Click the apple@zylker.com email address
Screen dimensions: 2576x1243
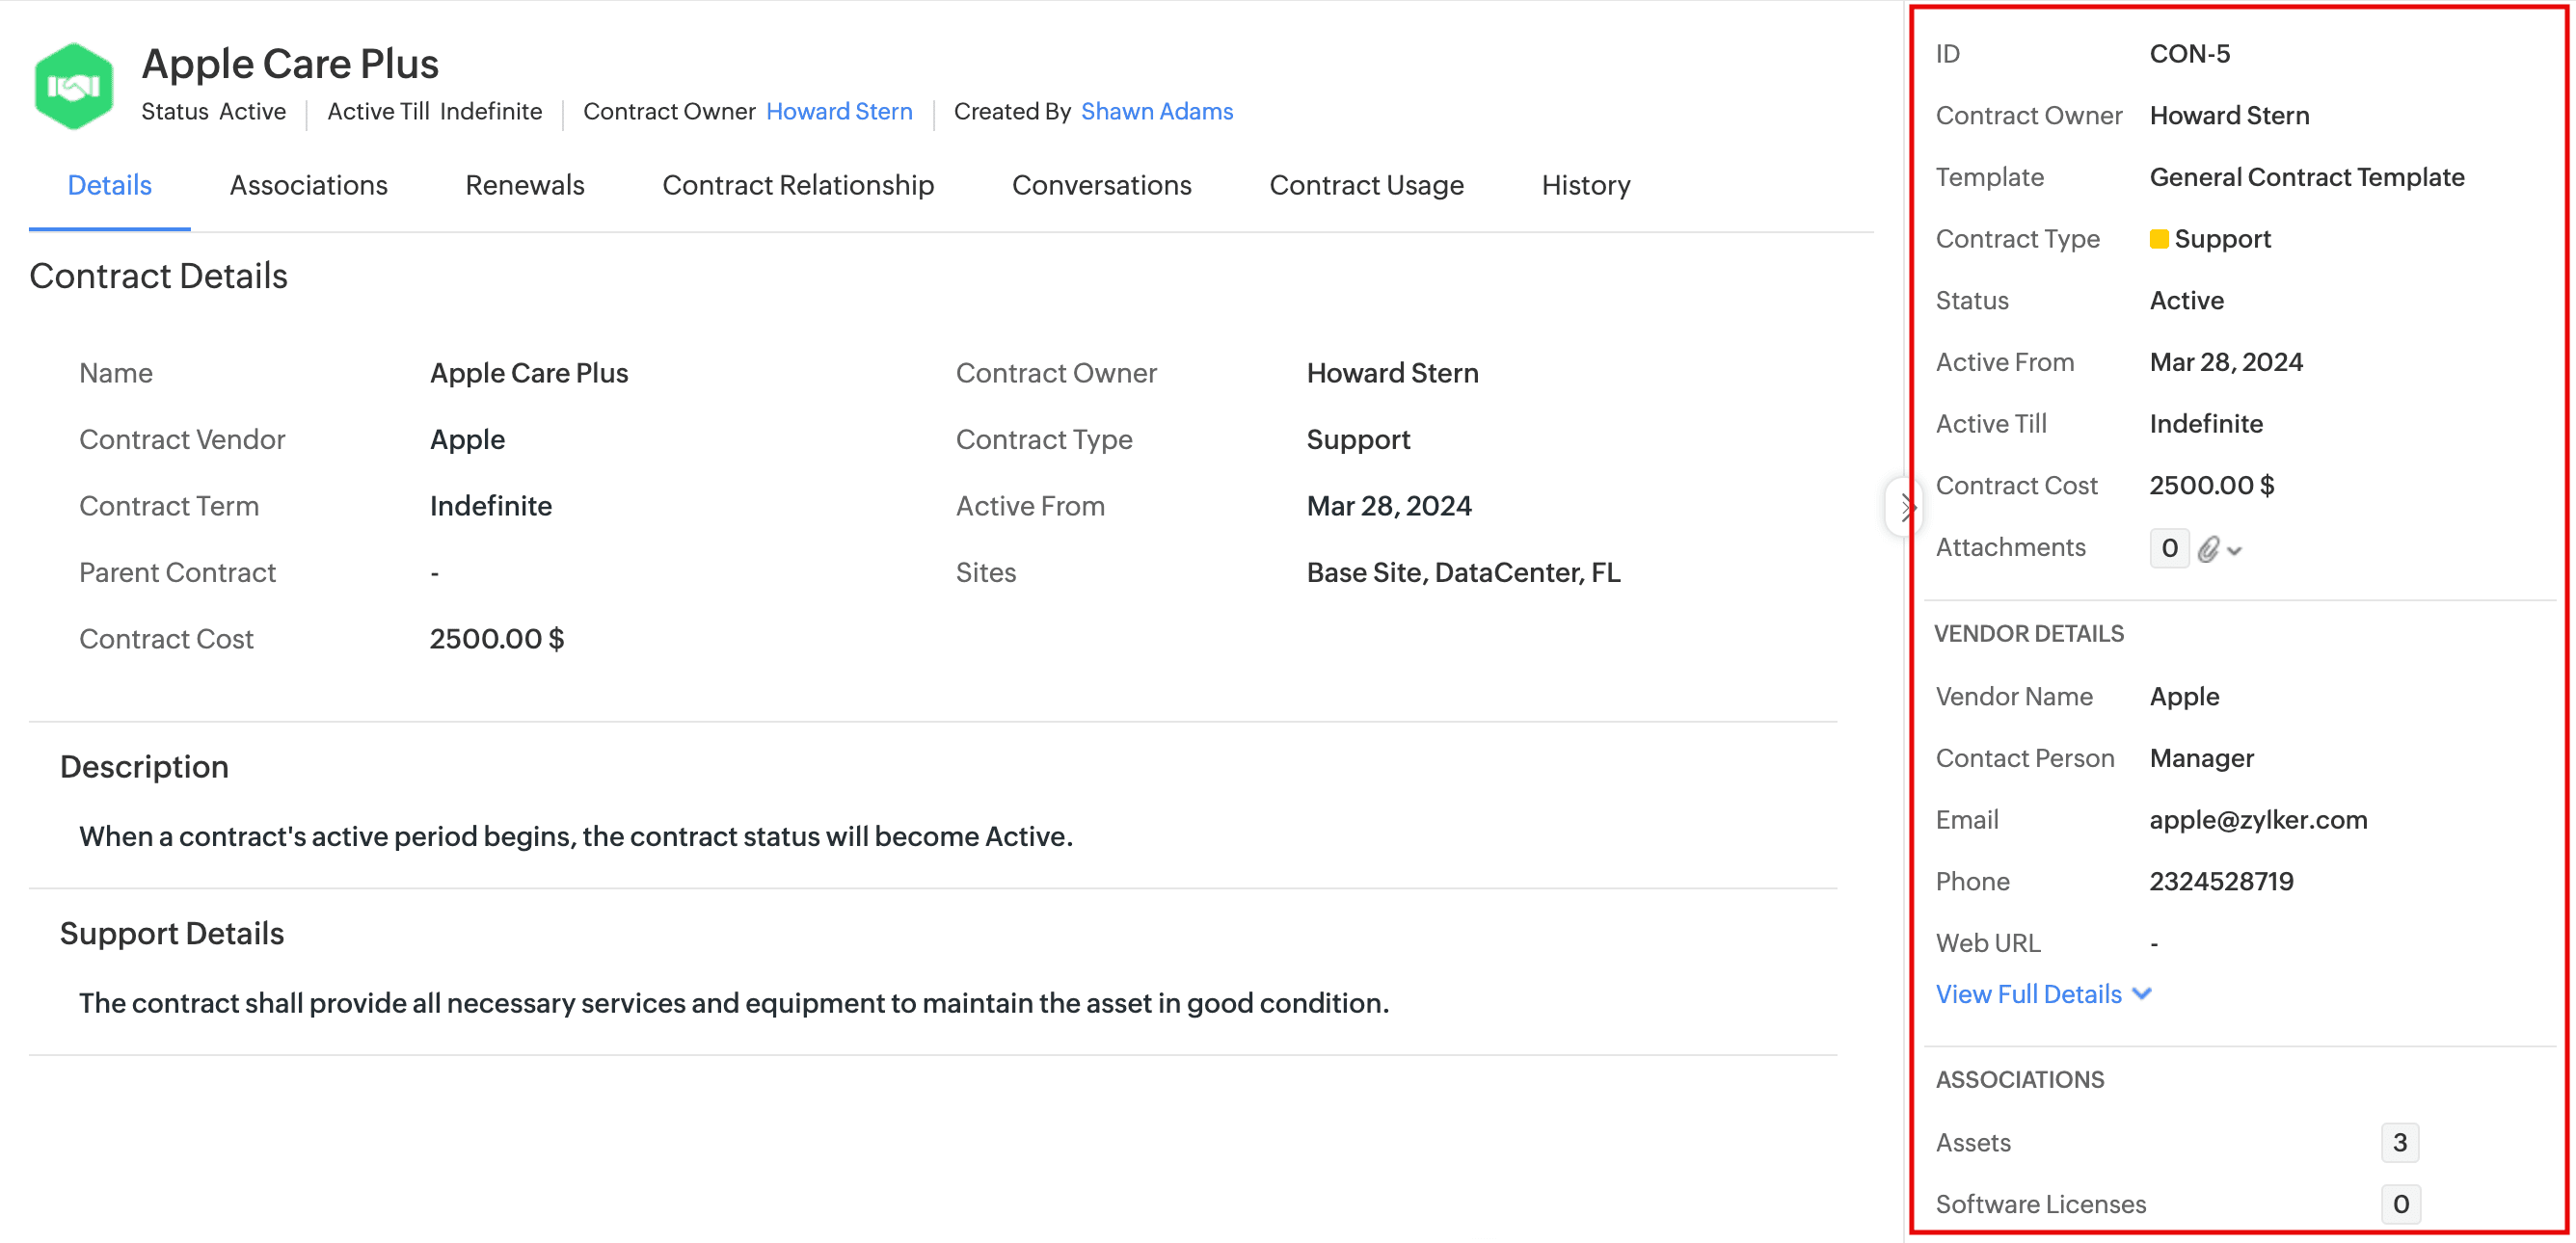pos(2257,819)
